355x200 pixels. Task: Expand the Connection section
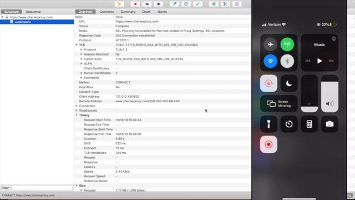pos(77,106)
